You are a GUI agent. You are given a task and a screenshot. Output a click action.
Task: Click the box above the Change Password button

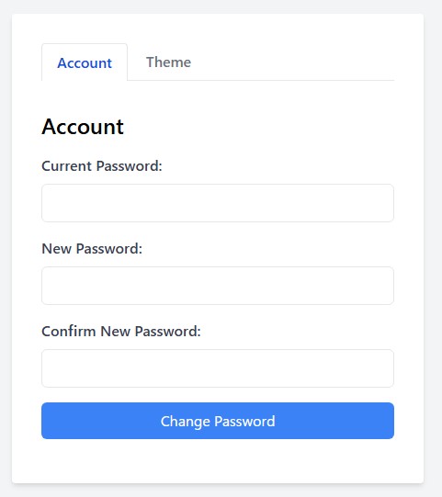click(x=218, y=368)
